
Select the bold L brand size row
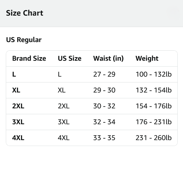click(x=14, y=74)
